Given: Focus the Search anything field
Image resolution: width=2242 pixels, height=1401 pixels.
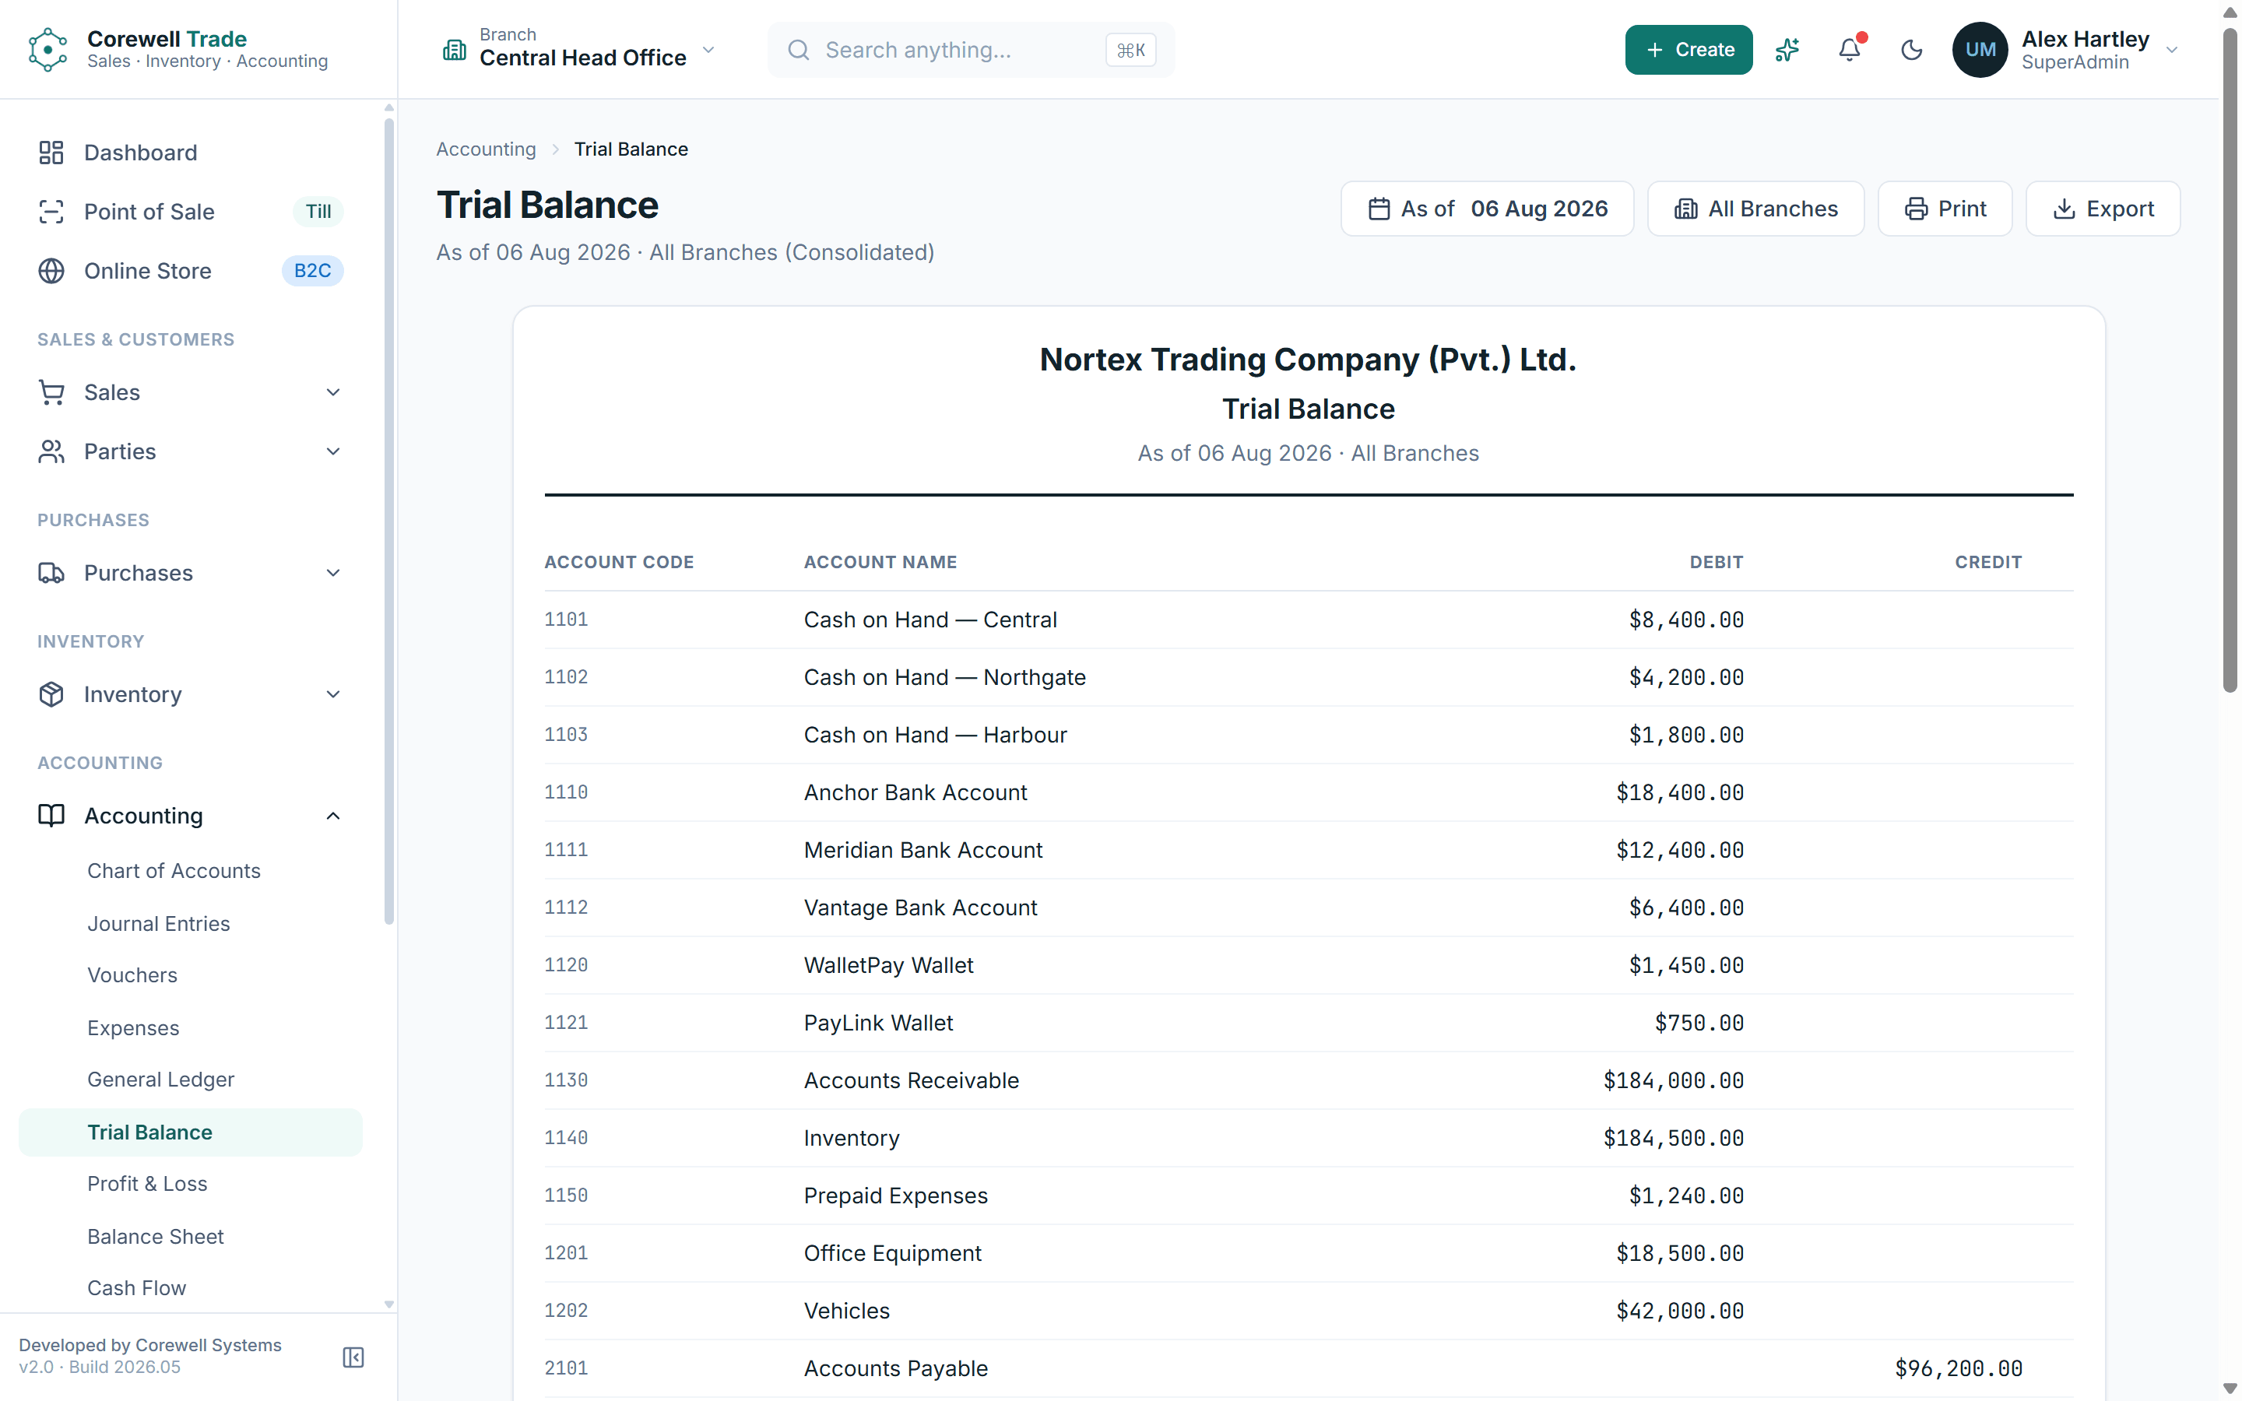Looking at the screenshot, I should coord(970,50).
